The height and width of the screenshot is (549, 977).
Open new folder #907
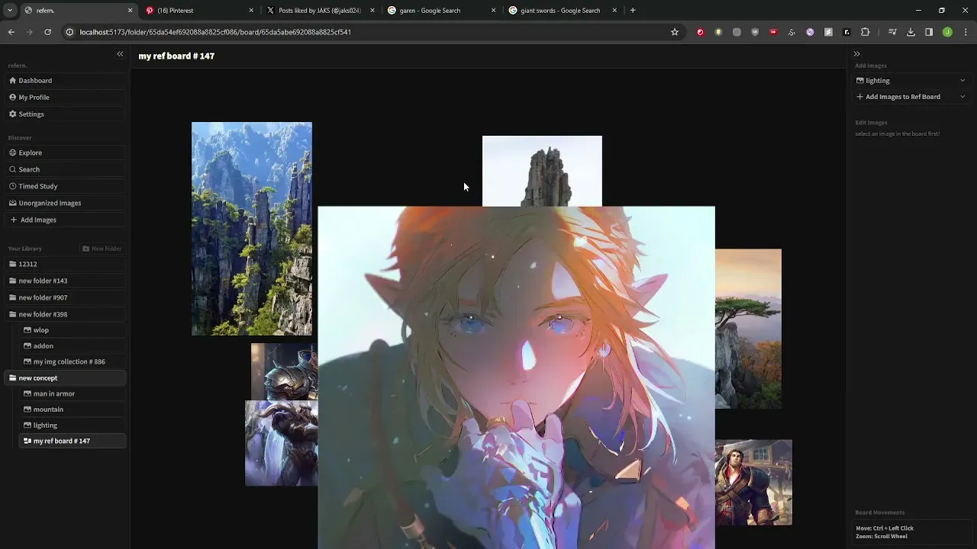point(65,297)
